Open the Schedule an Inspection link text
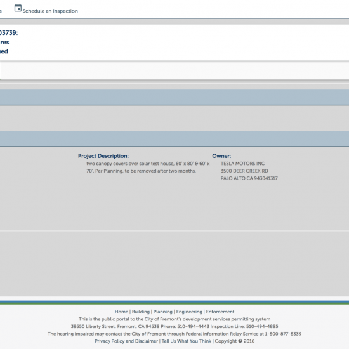349x349 pixels. (x=50, y=11)
